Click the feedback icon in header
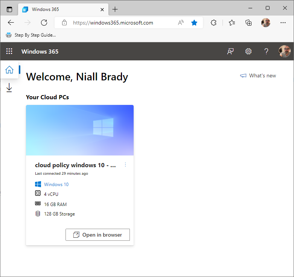294x277 pixels. click(230, 51)
